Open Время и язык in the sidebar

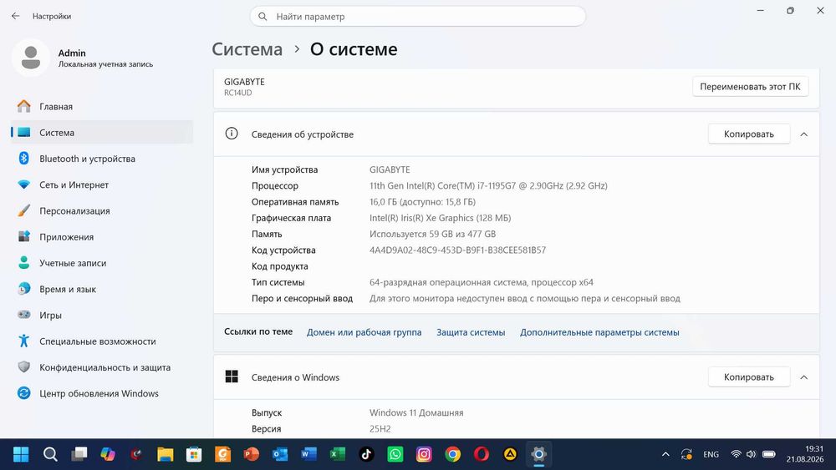click(102, 289)
